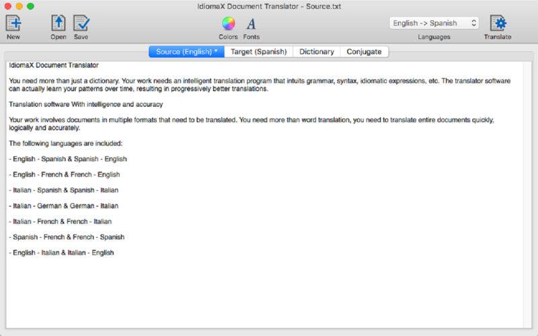The height and width of the screenshot is (336, 538).
Task: Click the '- English - Italian & Italian - English' line
Action: tap(61, 253)
